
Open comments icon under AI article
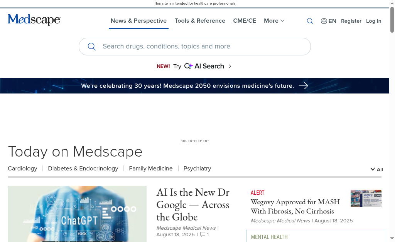[203, 234]
